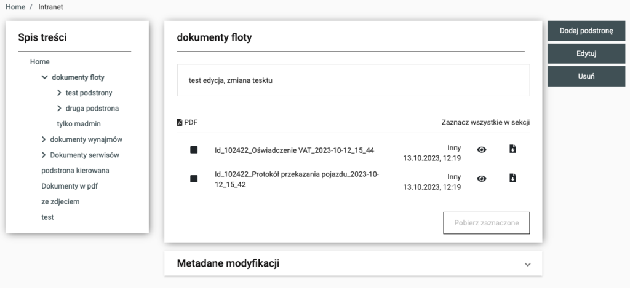Expand the dokumenty wynajmów tree node

click(x=44, y=139)
